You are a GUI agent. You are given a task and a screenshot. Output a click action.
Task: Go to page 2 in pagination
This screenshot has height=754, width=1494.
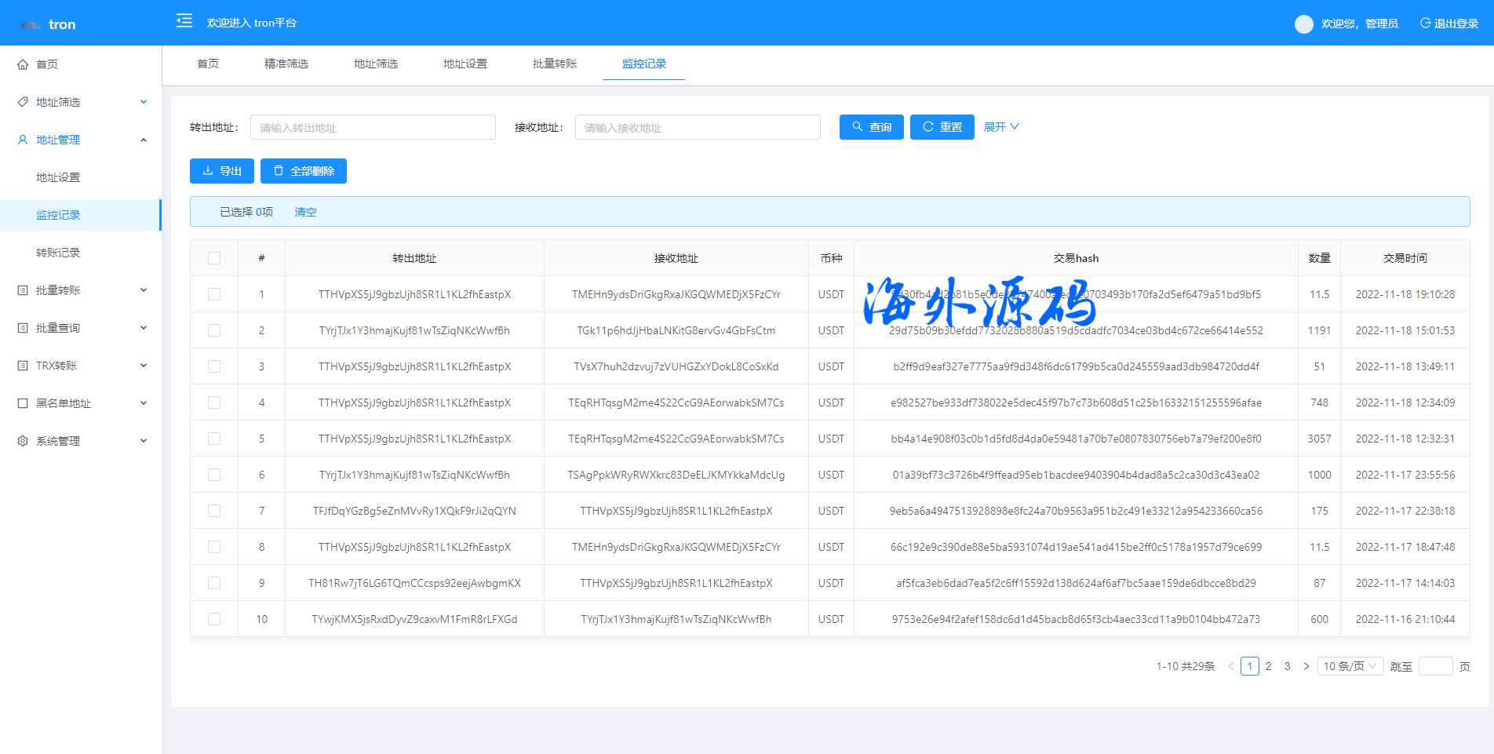point(1268,666)
